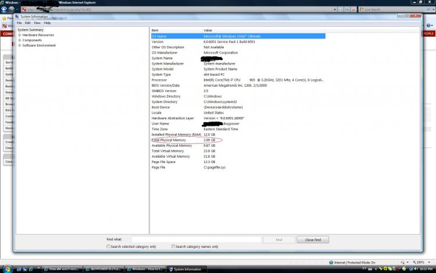Select the BIOS Version/Date row
This screenshot has height=273, width=436.
238,86
